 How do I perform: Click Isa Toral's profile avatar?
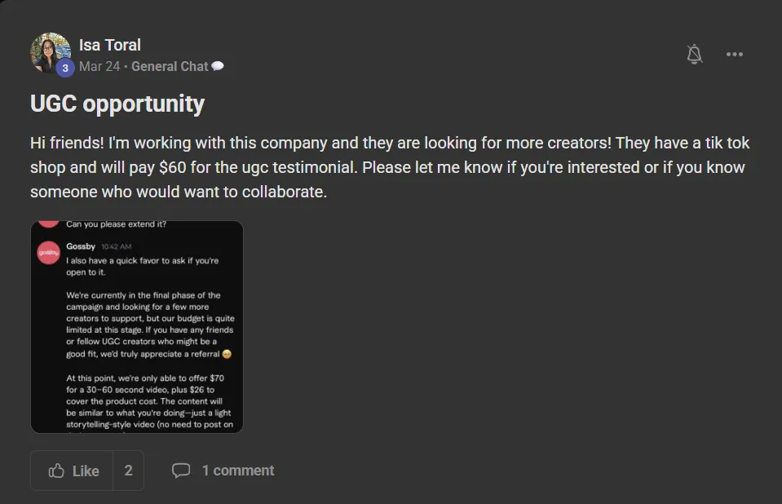click(50, 53)
